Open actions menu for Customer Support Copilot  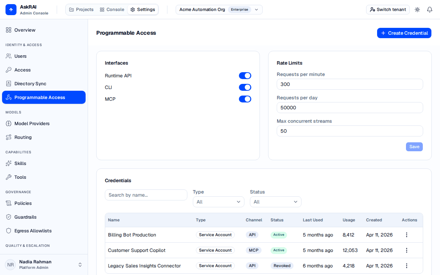coord(407,250)
